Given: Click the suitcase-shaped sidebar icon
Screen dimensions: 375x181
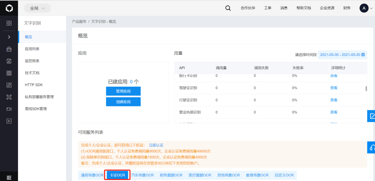Looking at the screenshot, I should pyautogui.click(x=9, y=49).
